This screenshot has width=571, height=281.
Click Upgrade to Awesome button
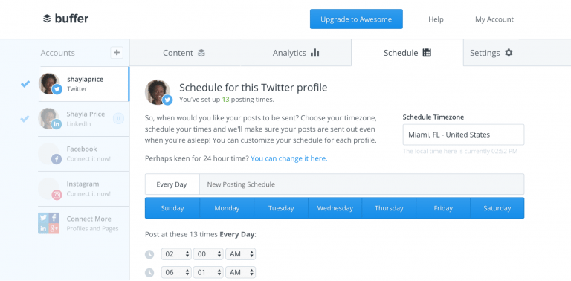tap(356, 19)
